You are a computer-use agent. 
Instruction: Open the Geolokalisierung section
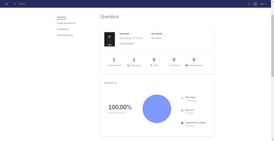click(65, 35)
